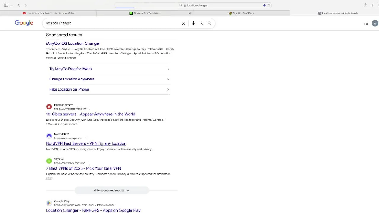
Task: Open search by image lens icon
Action: pyautogui.click(x=201, y=23)
